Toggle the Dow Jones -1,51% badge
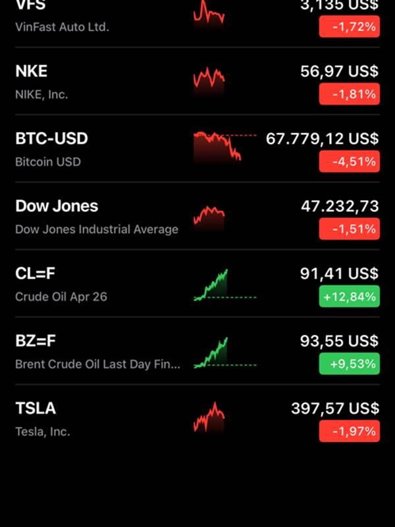Screen dimensions: 395x527 click(349, 229)
